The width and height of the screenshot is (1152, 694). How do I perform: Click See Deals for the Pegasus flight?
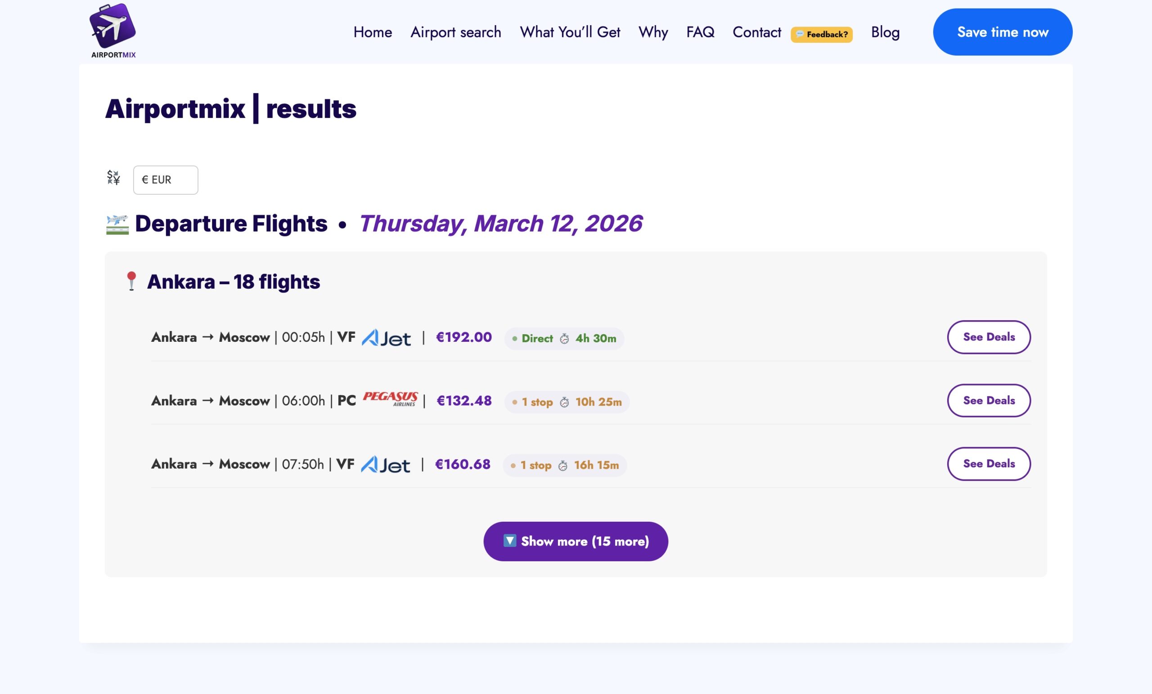point(989,400)
